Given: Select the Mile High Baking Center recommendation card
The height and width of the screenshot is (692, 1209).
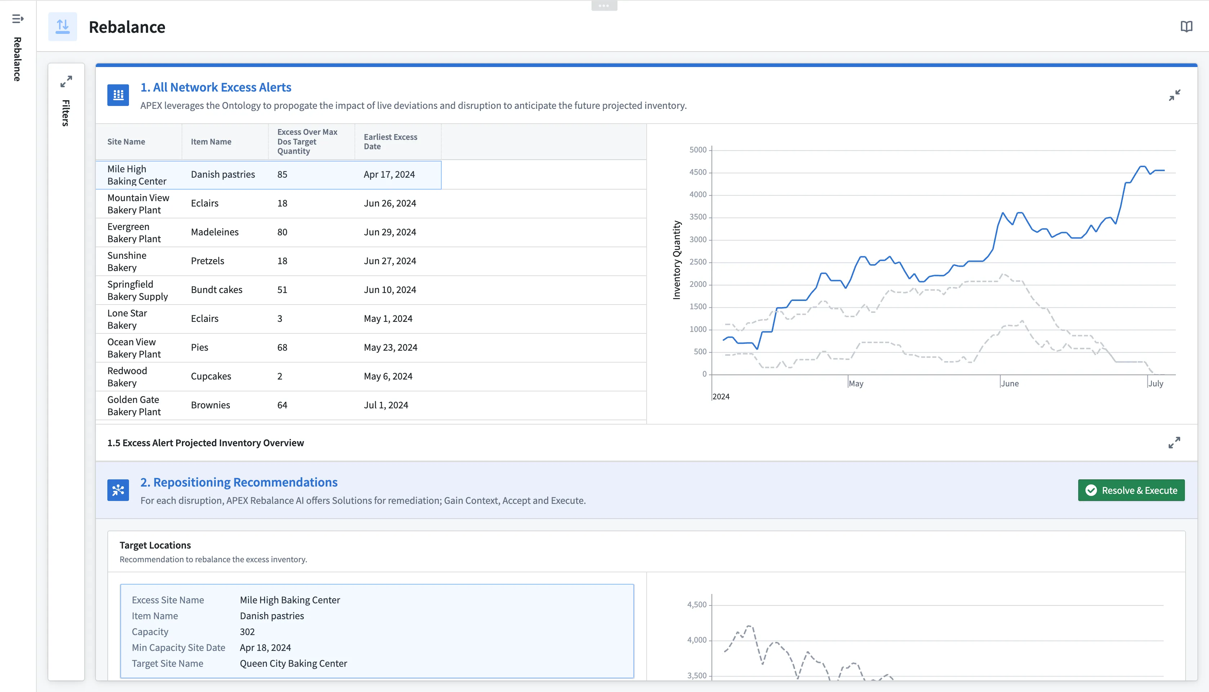Looking at the screenshot, I should pyautogui.click(x=377, y=631).
